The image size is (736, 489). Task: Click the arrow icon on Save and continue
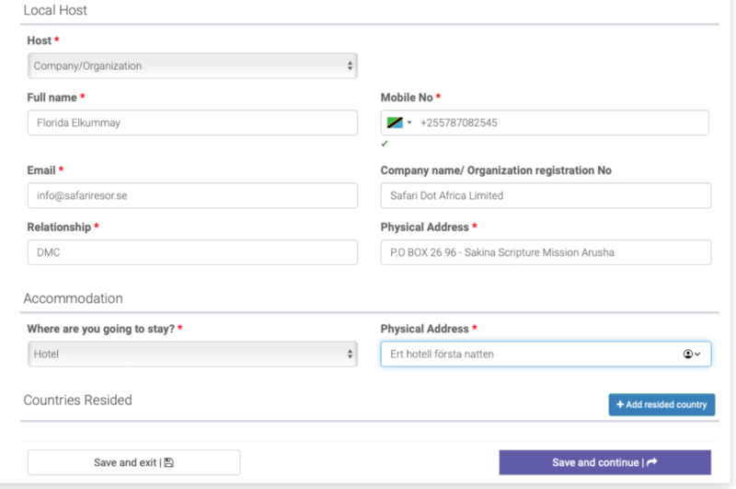[x=652, y=462]
